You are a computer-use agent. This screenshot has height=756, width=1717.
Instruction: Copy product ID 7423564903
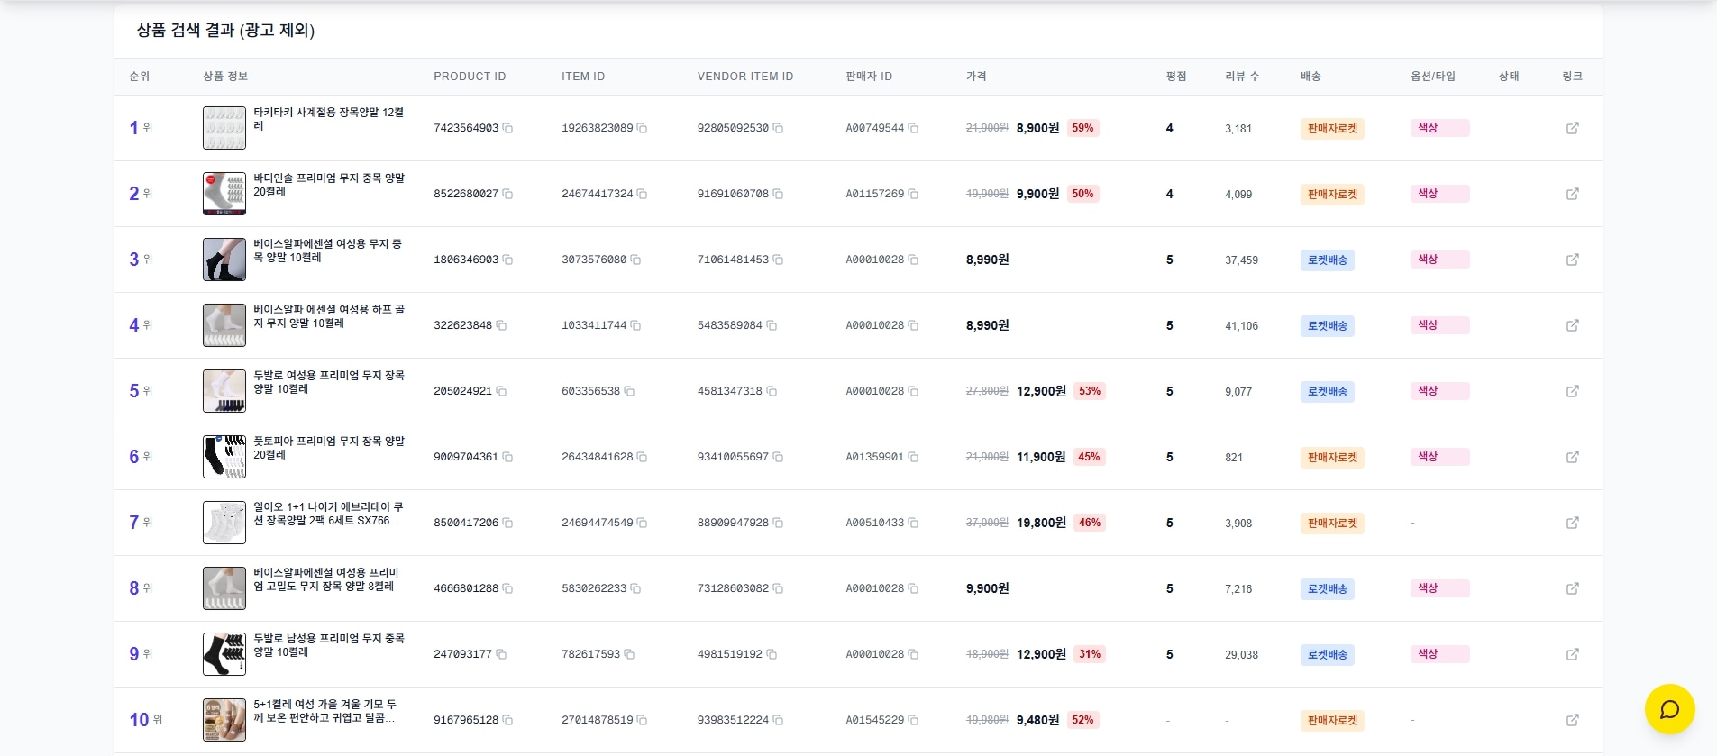point(507,129)
